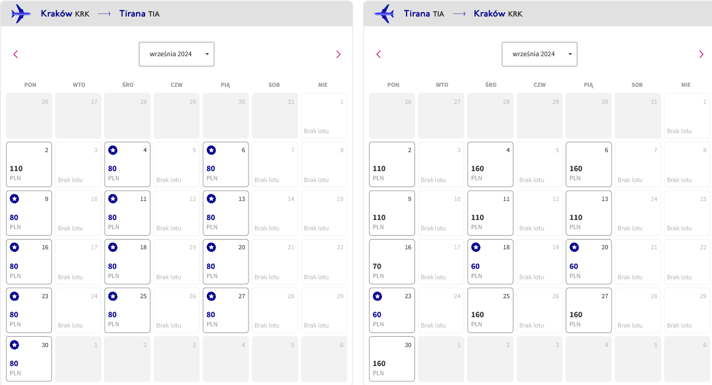Pick September 30 outbound flight for 80 PLN
Image resolution: width=712 pixels, height=385 pixels.
pos(29,359)
